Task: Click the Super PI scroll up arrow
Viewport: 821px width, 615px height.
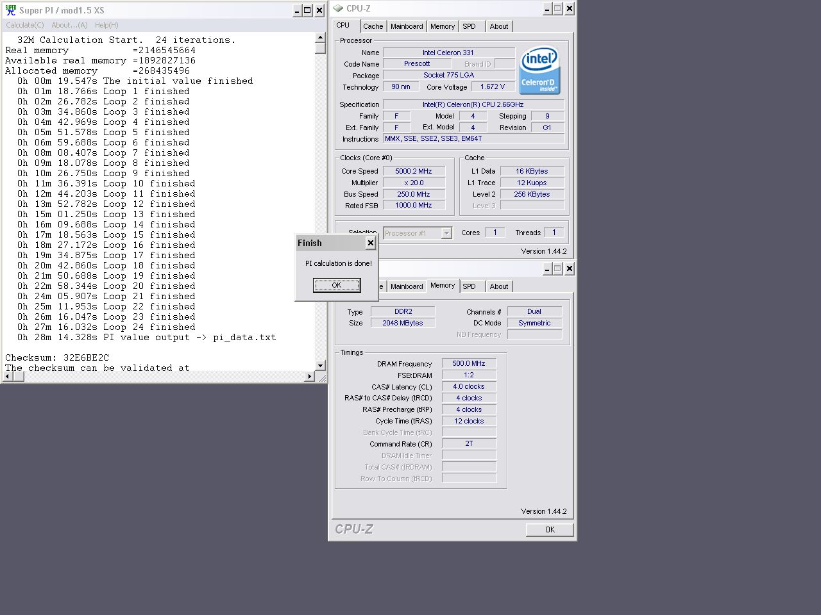Action: coord(321,38)
